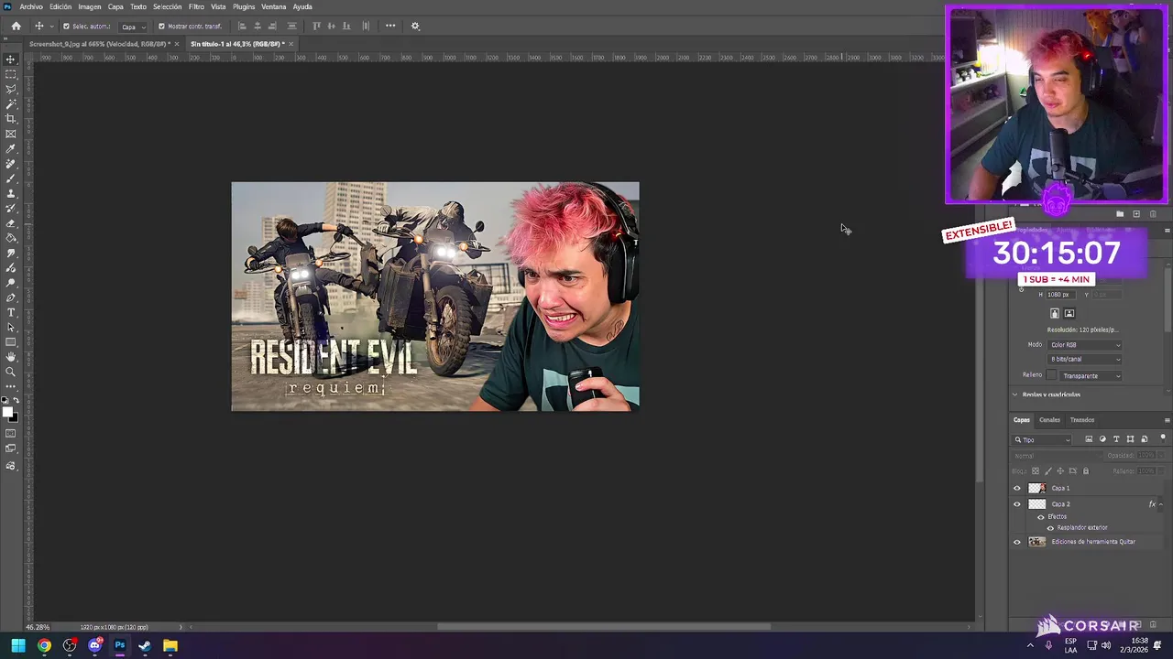Select the Spot Healing Brush tool
1173x659 pixels.
(11, 164)
